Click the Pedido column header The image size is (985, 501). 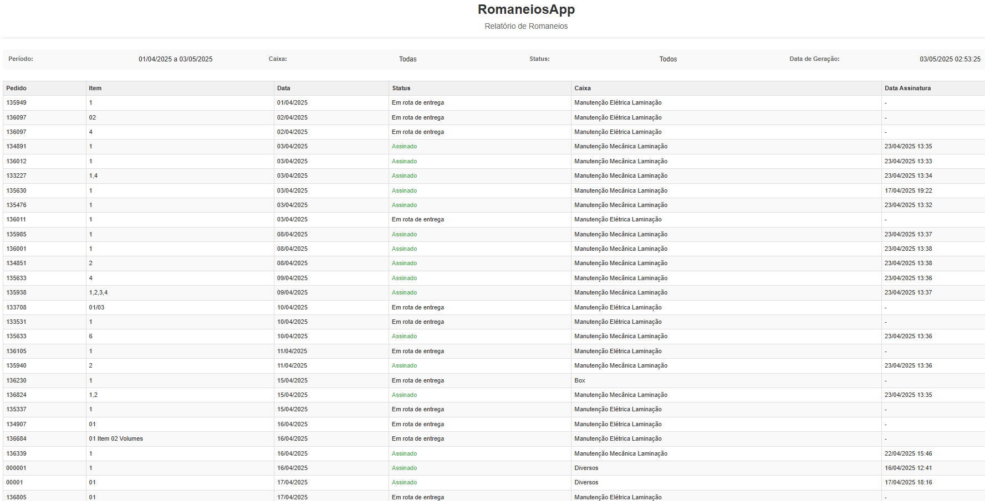[x=17, y=89]
